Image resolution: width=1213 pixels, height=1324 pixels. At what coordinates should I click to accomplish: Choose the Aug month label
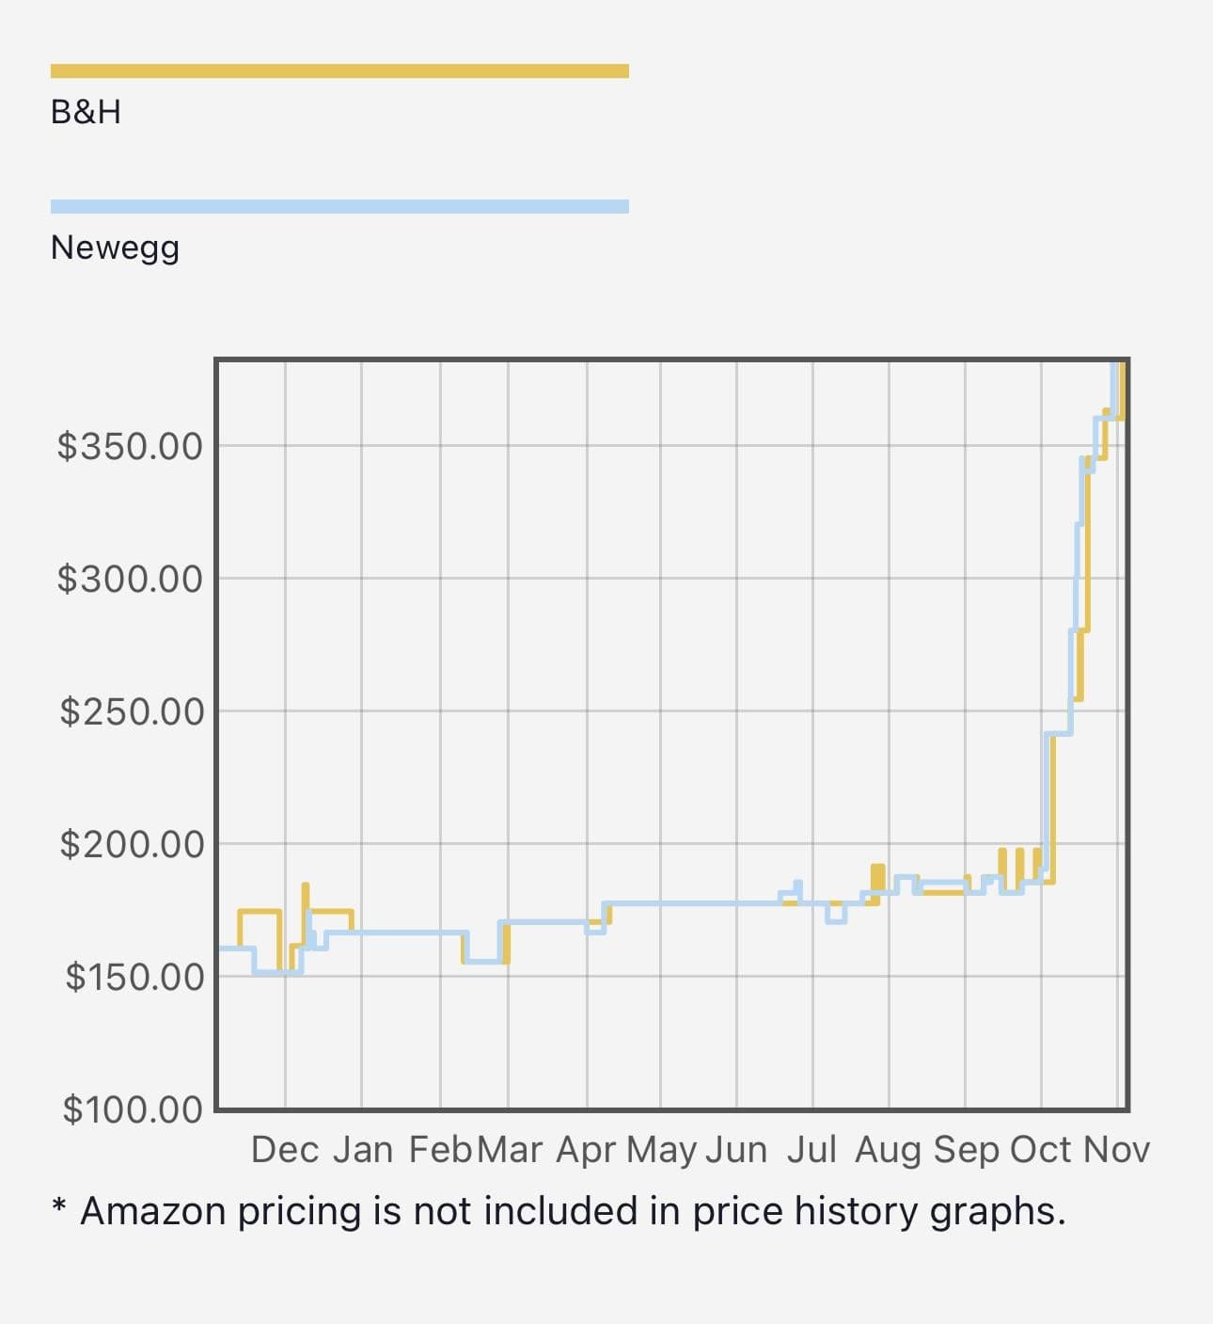click(x=888, y=1150)
